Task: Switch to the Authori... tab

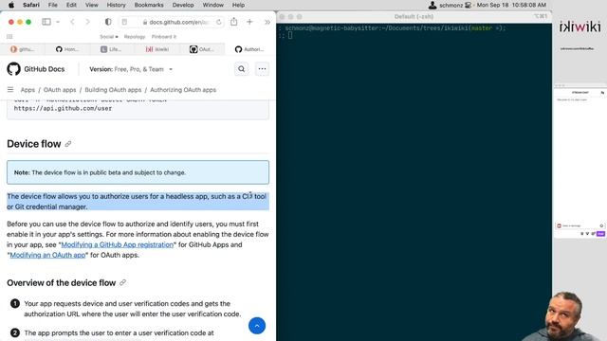Action: click(x=249, y=49)
